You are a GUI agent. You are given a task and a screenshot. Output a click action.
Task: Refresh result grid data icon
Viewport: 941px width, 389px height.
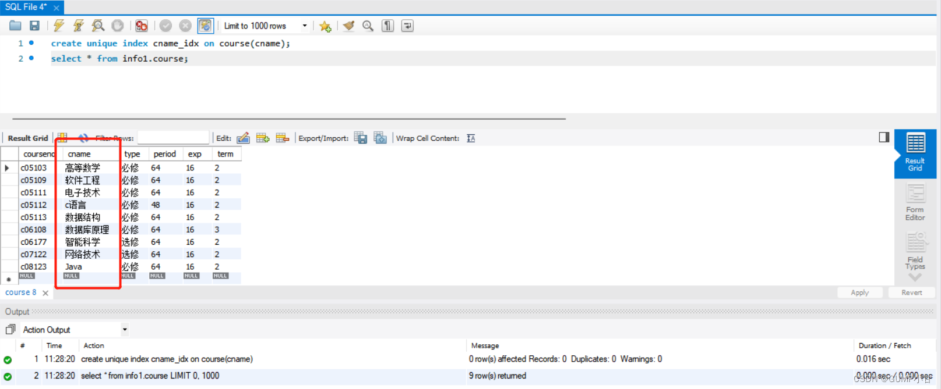pyautogui.click(x=83, y=138)
